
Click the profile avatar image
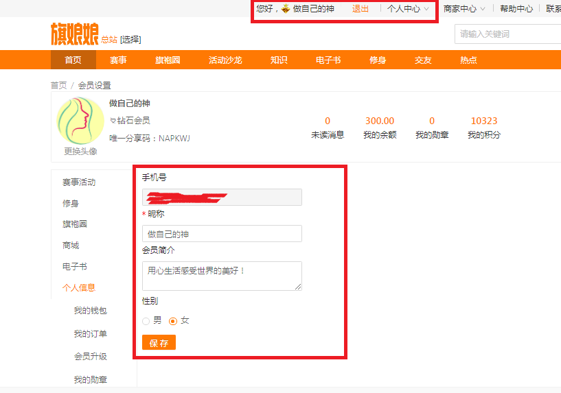click(x=80, y=121)
